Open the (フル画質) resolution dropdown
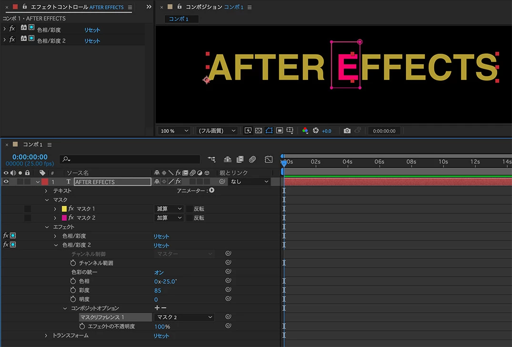Image resolution: width=512 pixels, height=347 pixels. (217, 131)
